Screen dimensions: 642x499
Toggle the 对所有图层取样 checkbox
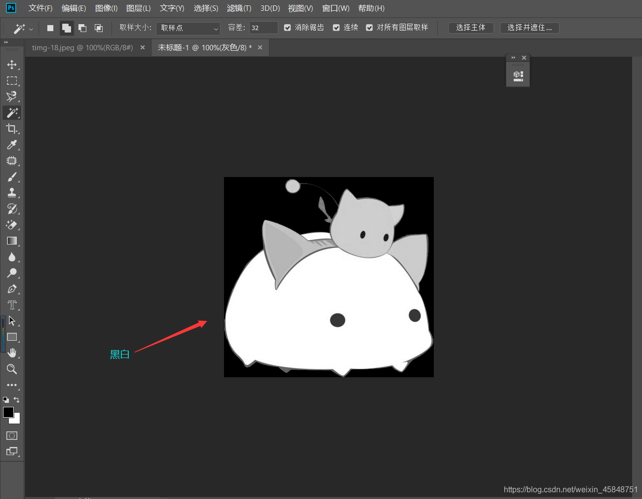[x=370, y=28]
